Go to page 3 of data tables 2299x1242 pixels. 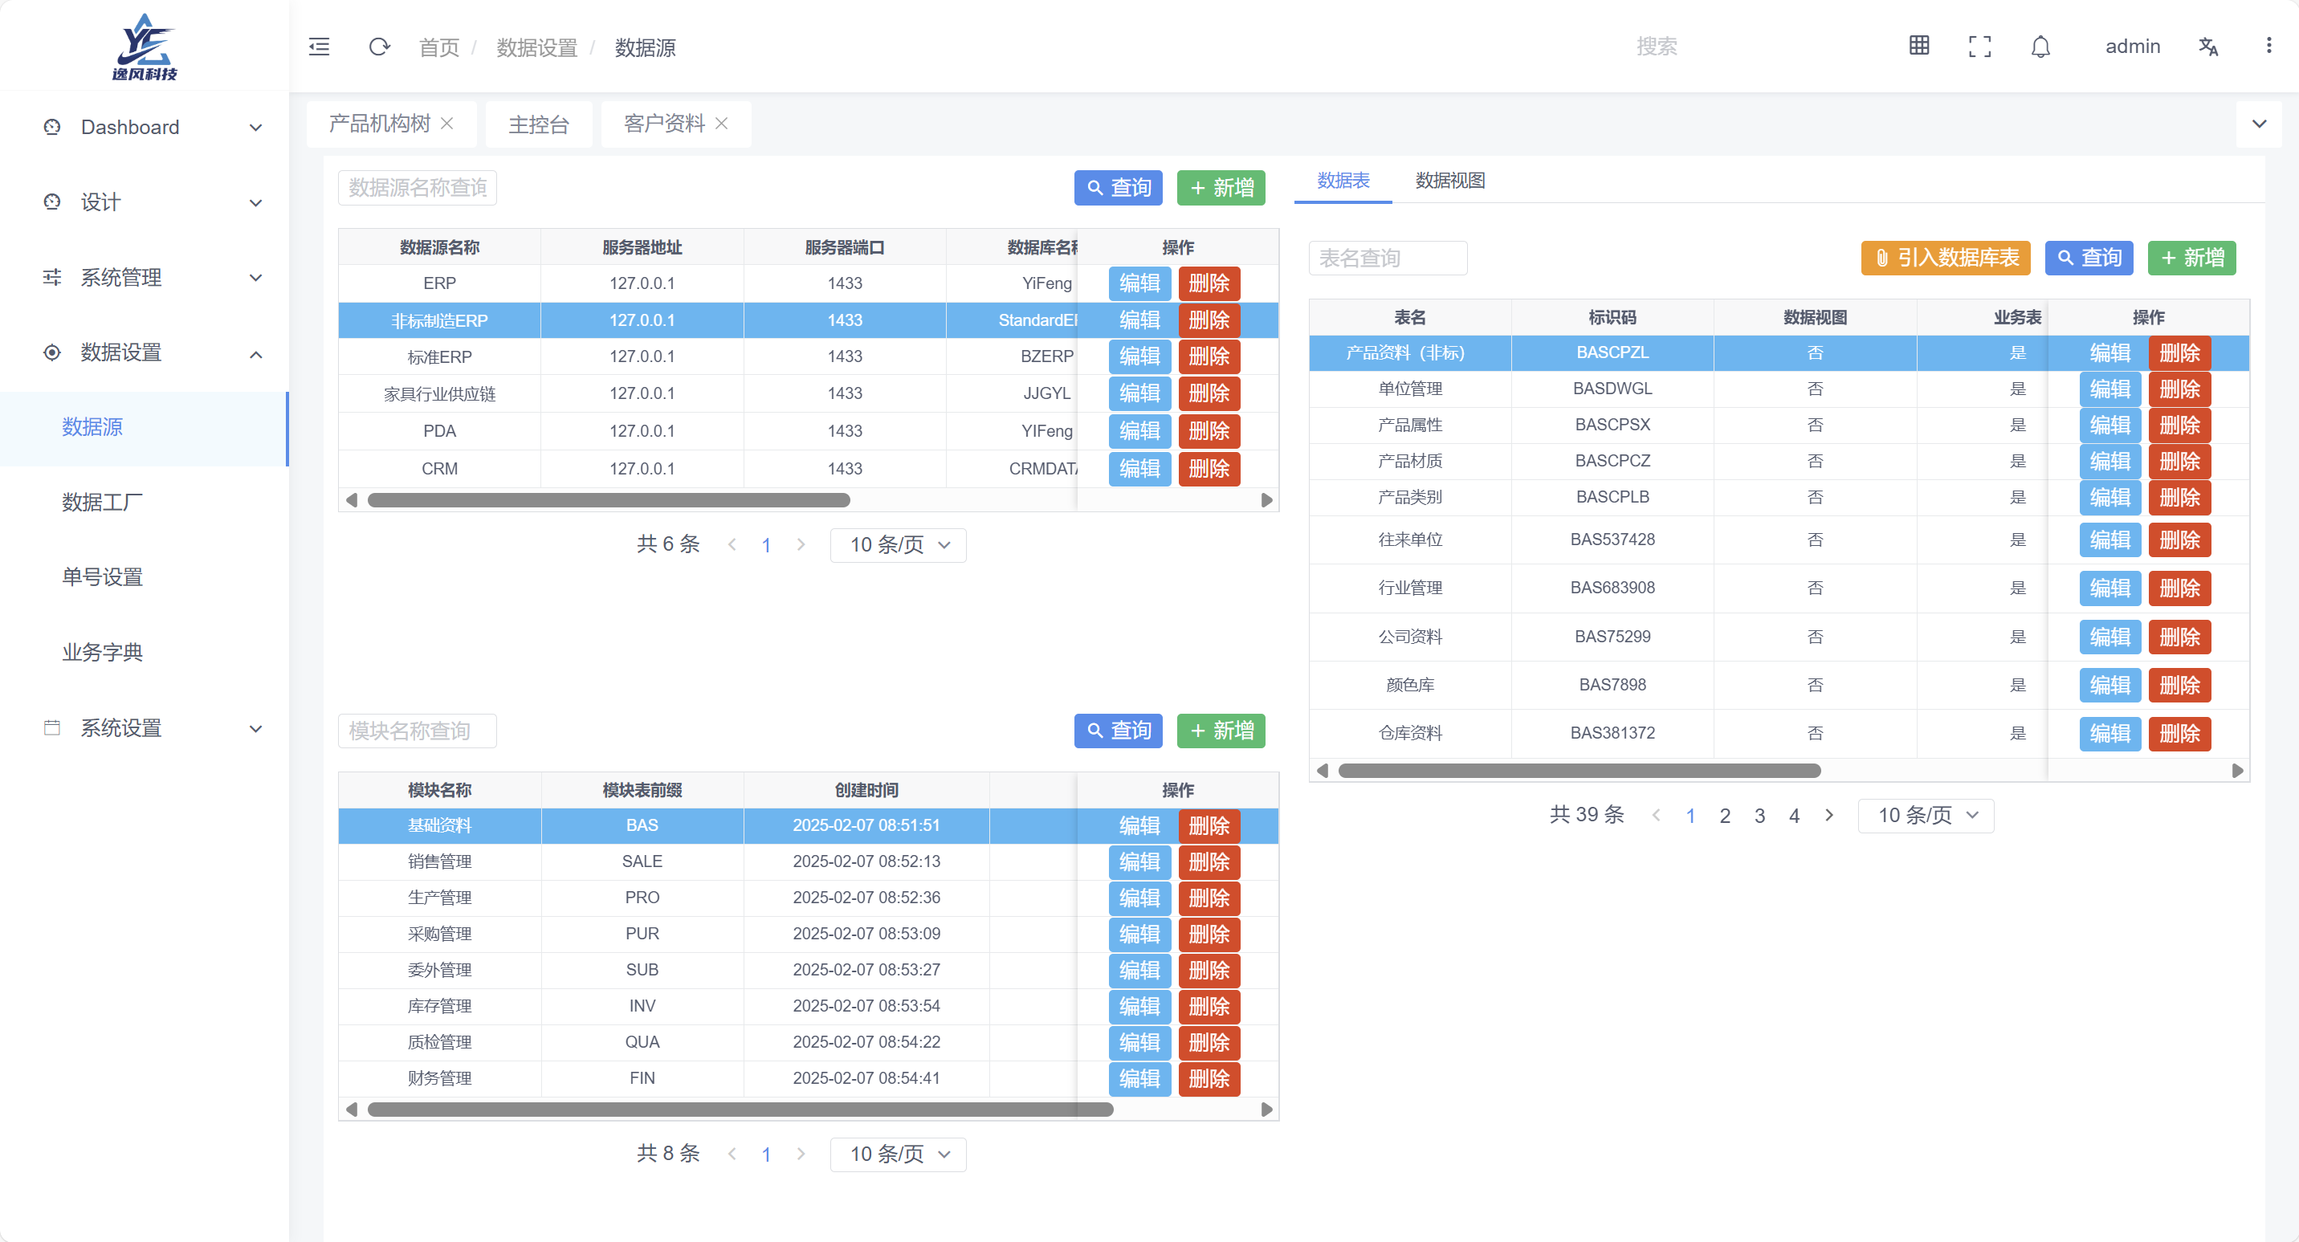click(x=1759, y=816)
